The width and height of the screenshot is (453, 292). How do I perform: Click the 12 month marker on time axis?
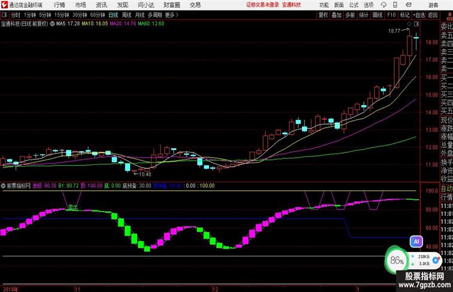point(215,289)
